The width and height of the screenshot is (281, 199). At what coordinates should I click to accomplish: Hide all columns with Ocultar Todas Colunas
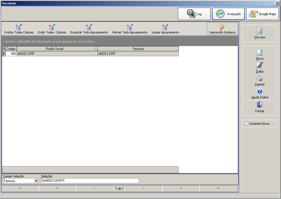tap(19, 29)
